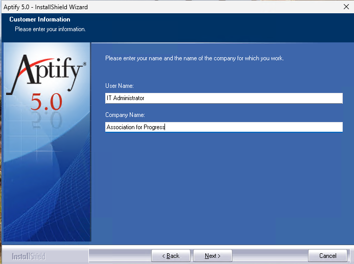
Task: Close the InstallShield Wizard window
Action: click(x=346, y=7)
